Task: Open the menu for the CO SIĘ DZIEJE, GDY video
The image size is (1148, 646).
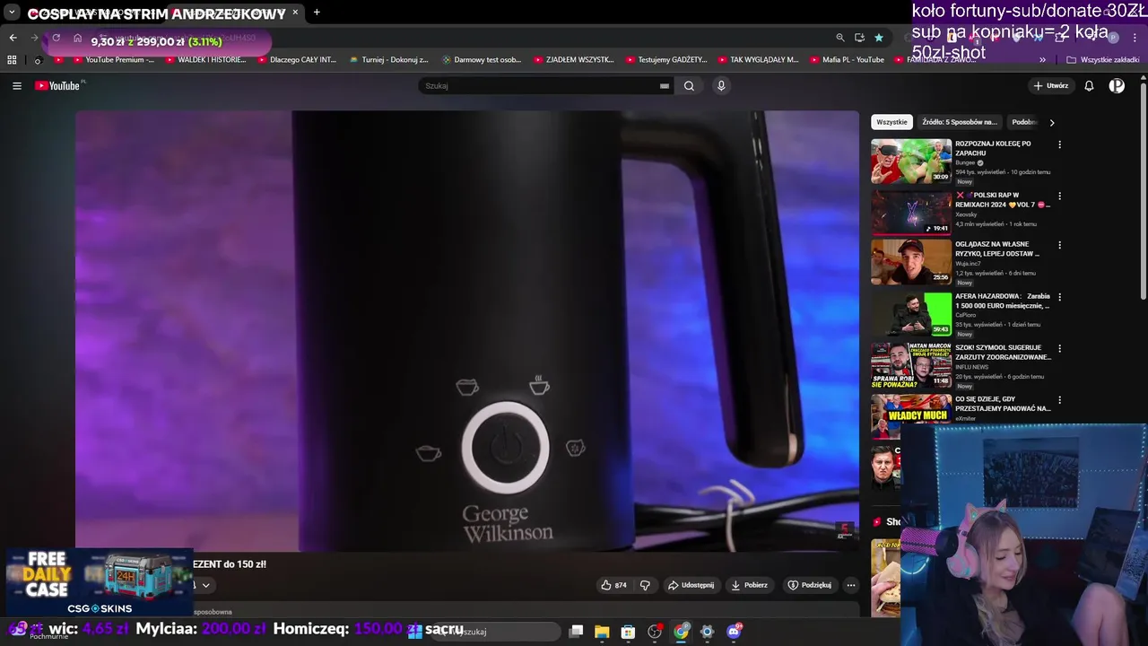Action: click(1059, 400)
